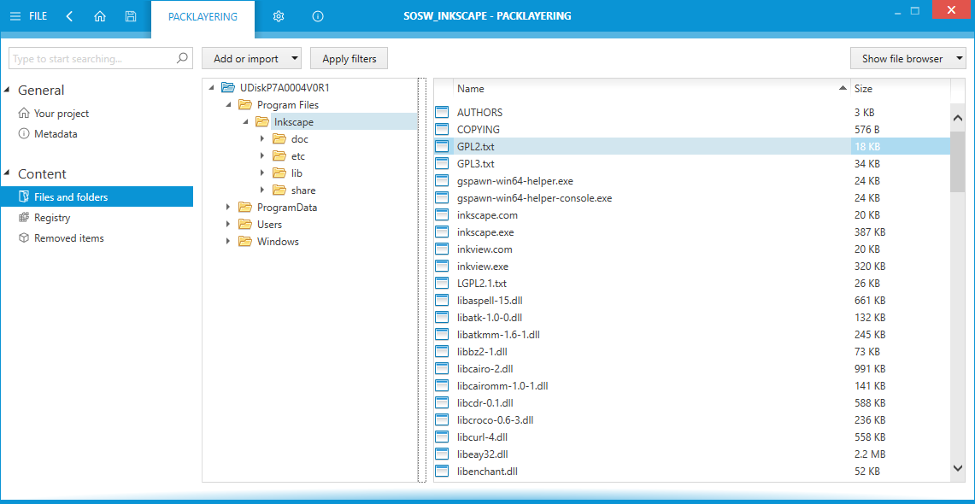Select the inkscape.com file name
Viewport: 975px width, 504px height.
(x=487, y=215)
